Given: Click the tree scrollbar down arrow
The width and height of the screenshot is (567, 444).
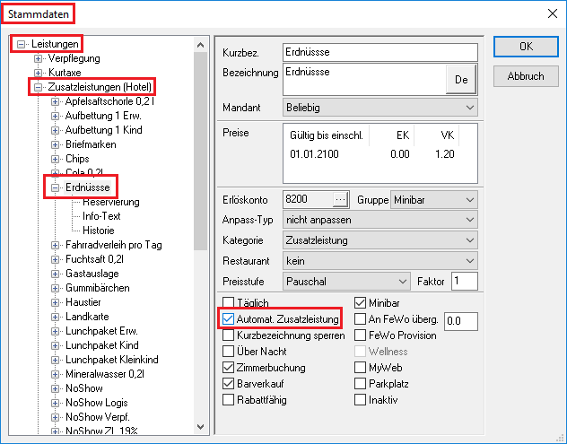Looking at the screenshot, I should (201, 427).
